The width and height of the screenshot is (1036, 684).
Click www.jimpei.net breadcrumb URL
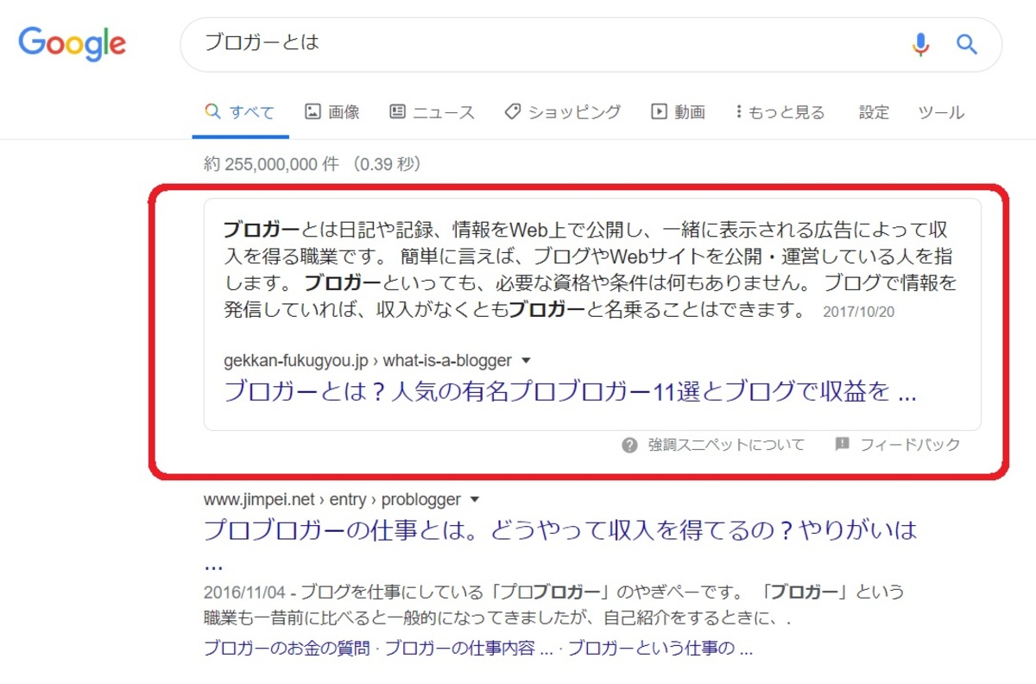[332, 500]
